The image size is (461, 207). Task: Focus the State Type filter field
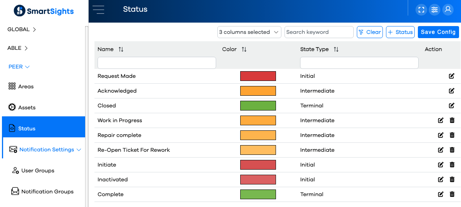coord(359,63)
